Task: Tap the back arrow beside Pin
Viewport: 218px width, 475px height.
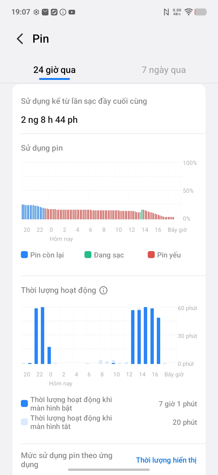Action: [20, 39]
